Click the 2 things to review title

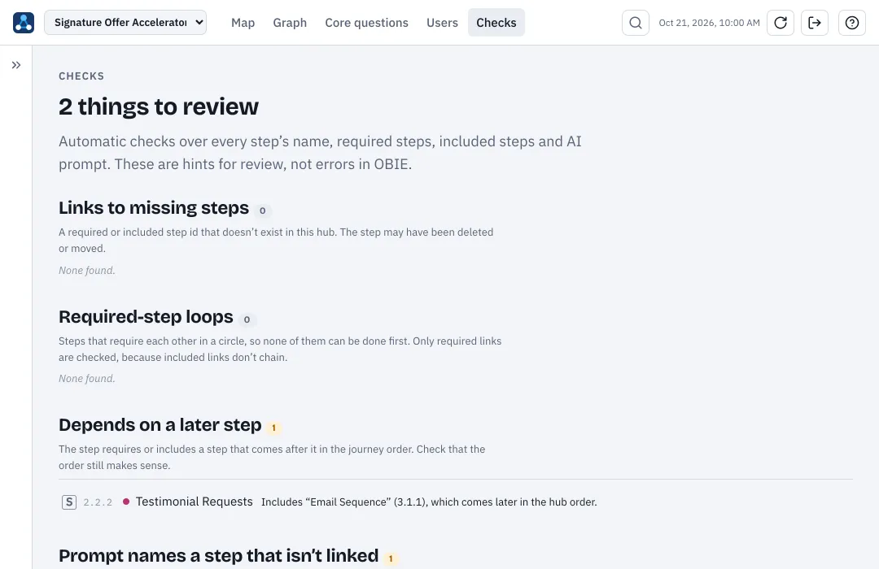[159, 106]
